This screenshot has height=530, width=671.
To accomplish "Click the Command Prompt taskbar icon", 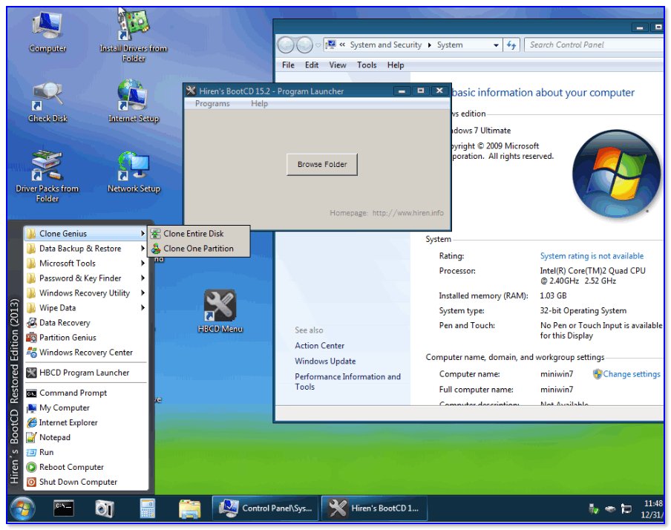I will point(64,508).
